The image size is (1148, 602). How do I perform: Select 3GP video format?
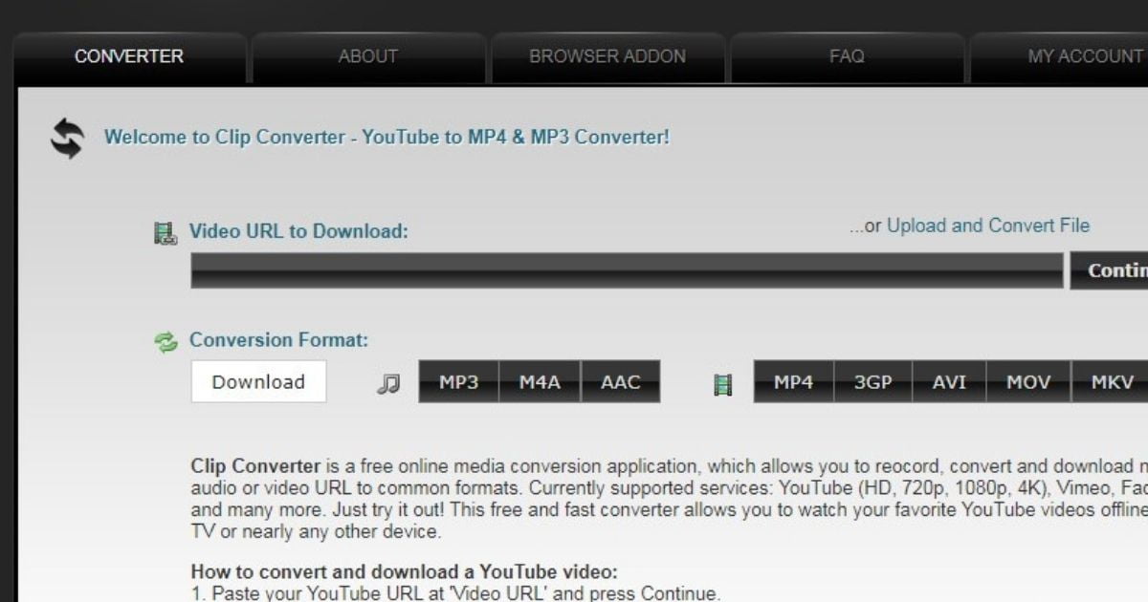(872, 382)
